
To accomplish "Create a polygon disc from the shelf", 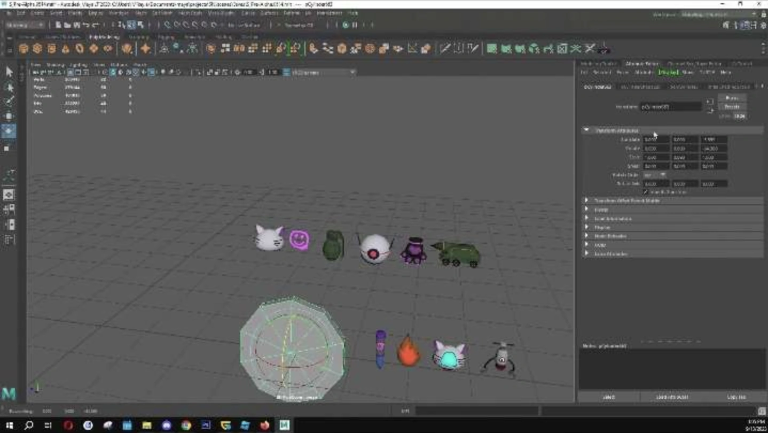I will coord(108,49).
